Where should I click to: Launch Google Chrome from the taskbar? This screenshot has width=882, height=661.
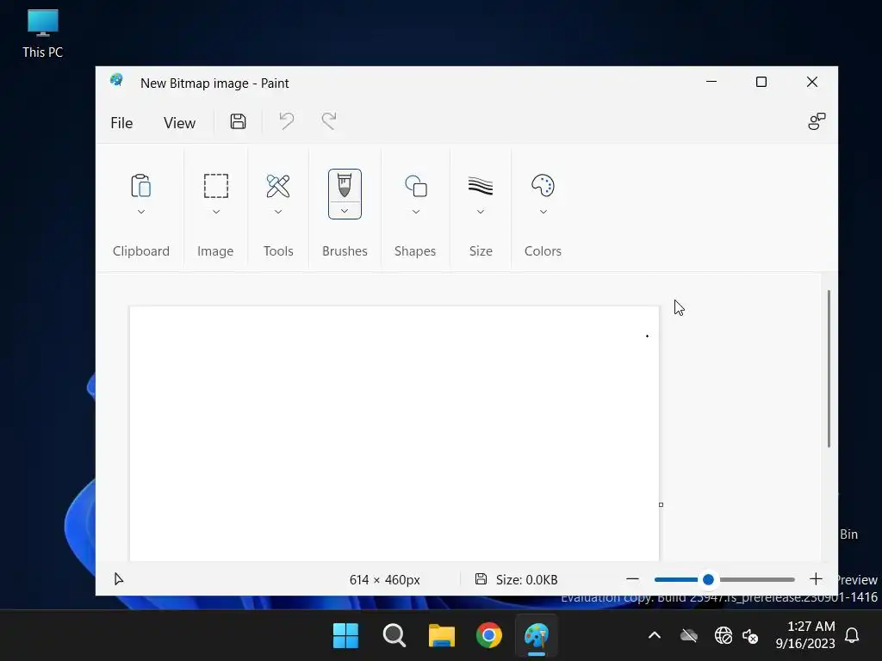[x=489, y=636]
